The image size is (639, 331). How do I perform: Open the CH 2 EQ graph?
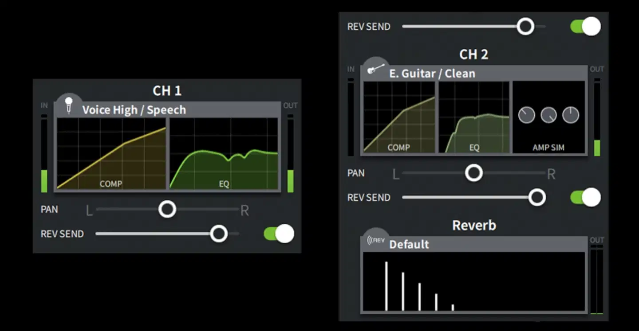click(474, 117)
